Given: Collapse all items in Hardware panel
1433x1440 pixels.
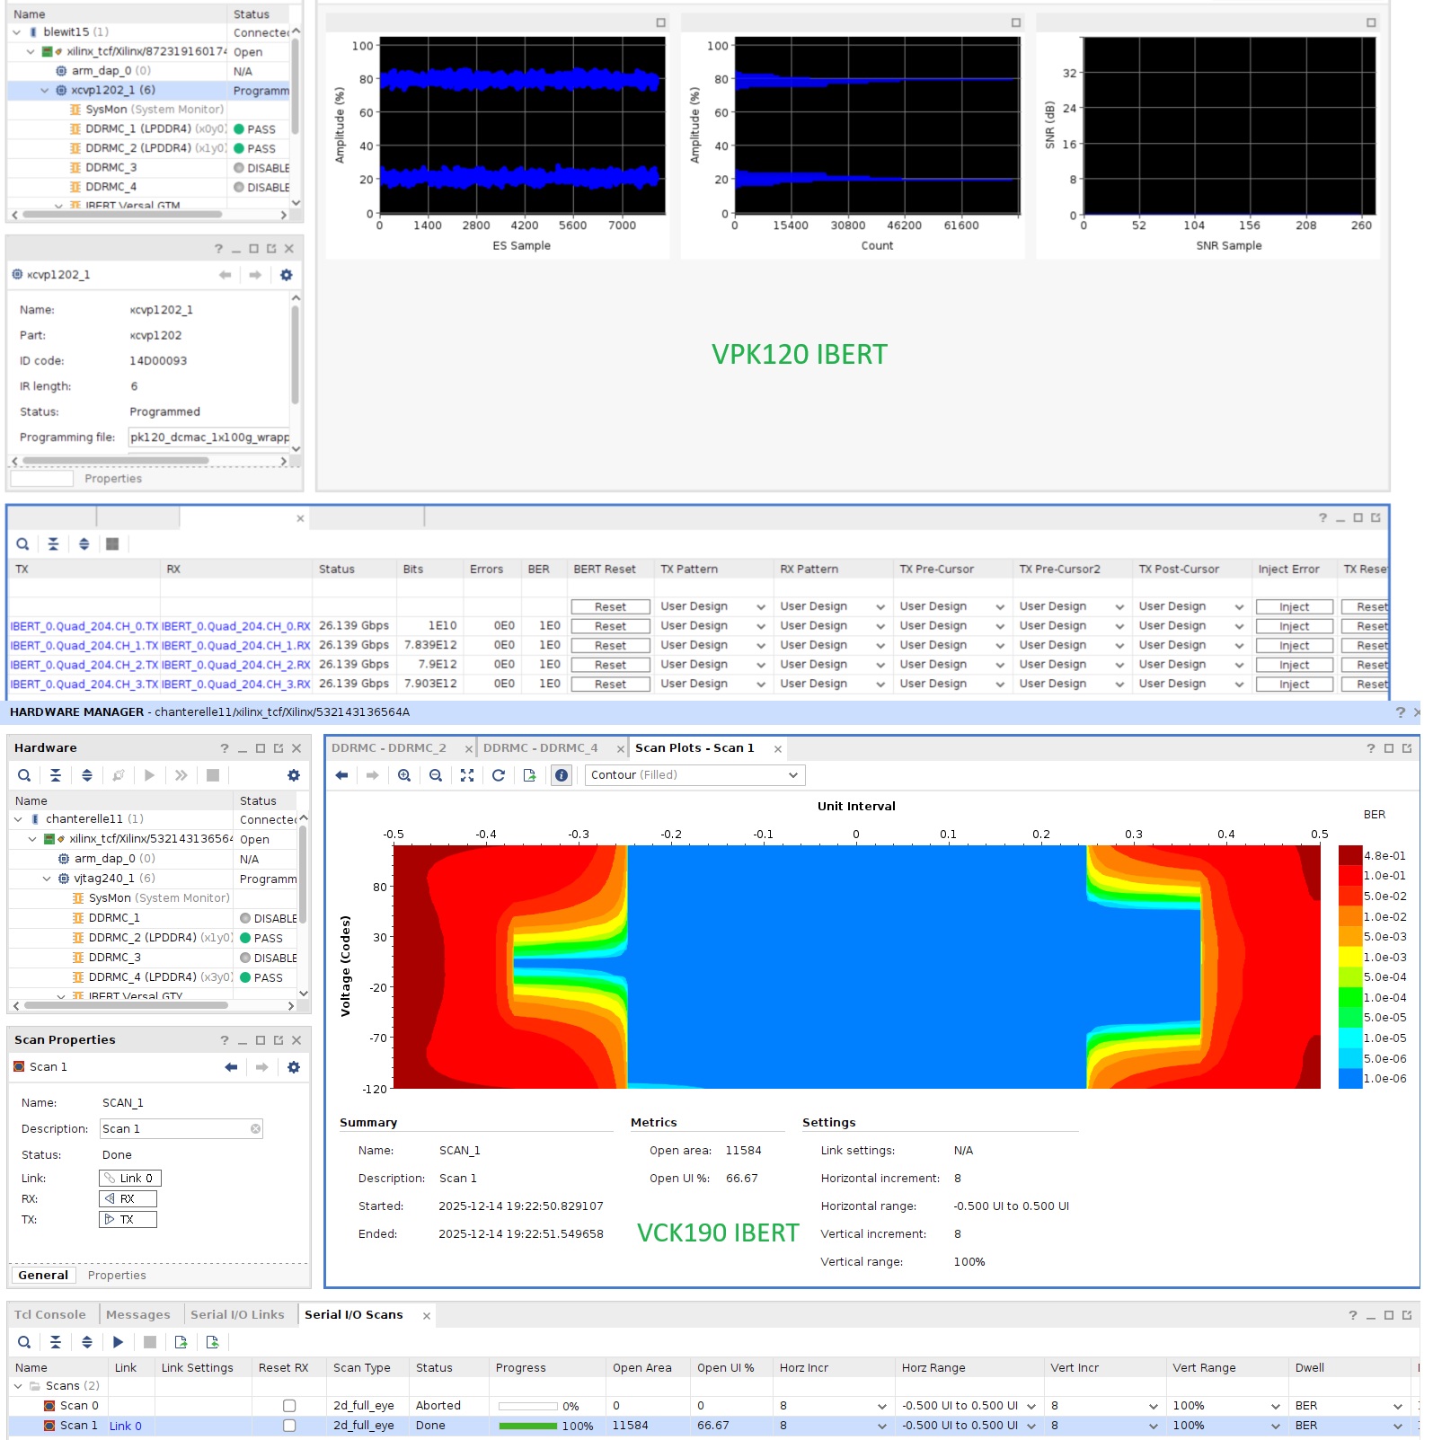Looking at the screenshot, I should coord(56,775).
